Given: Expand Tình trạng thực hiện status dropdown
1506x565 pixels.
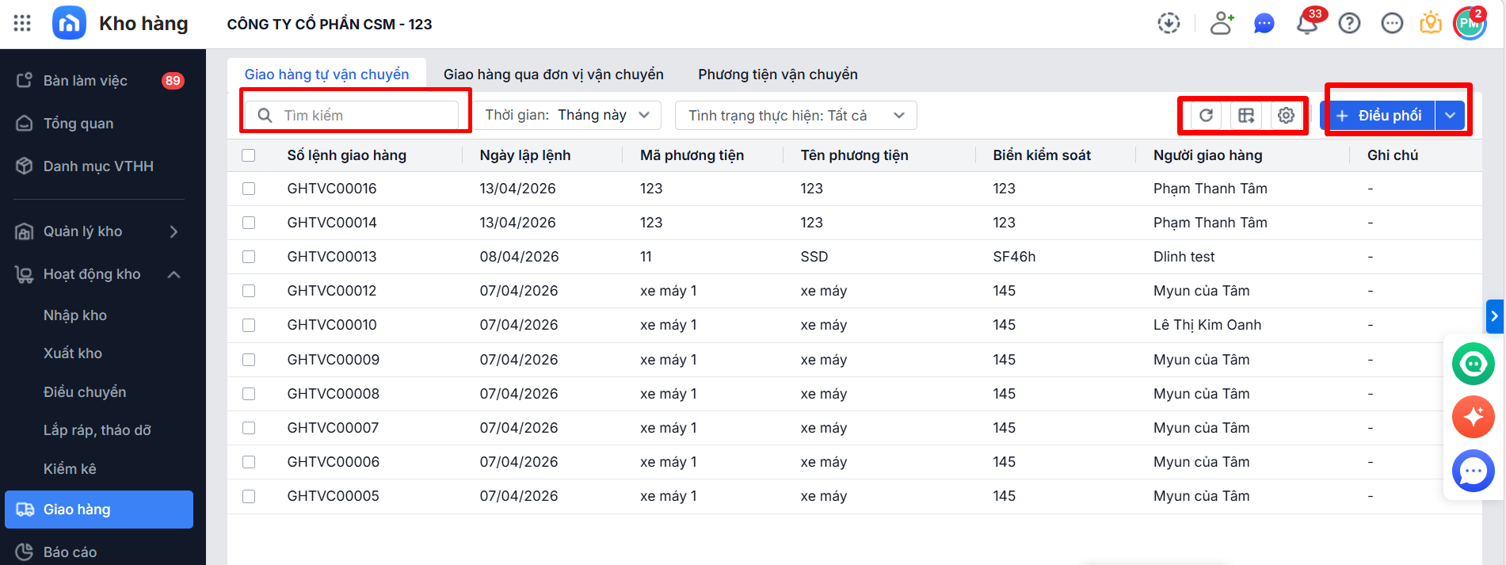Looking at the screenshot, I should (x=795, y=116).
